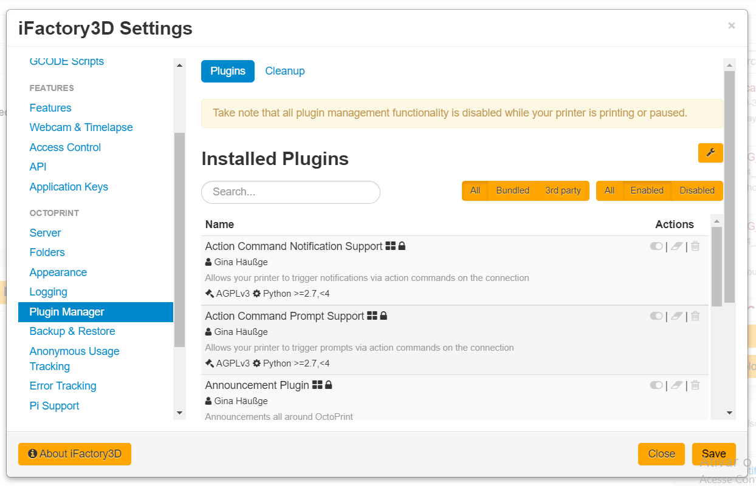The width and height of the screenshot is (756, 486).
Task: Click the About iFactory3D button
Action: click(75, 454)
